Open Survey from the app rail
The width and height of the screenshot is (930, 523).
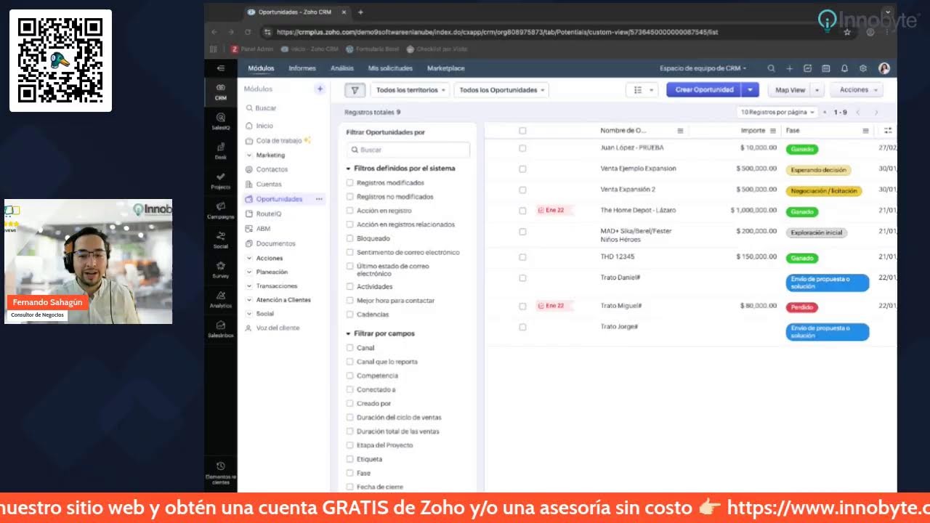click(221, 269)
